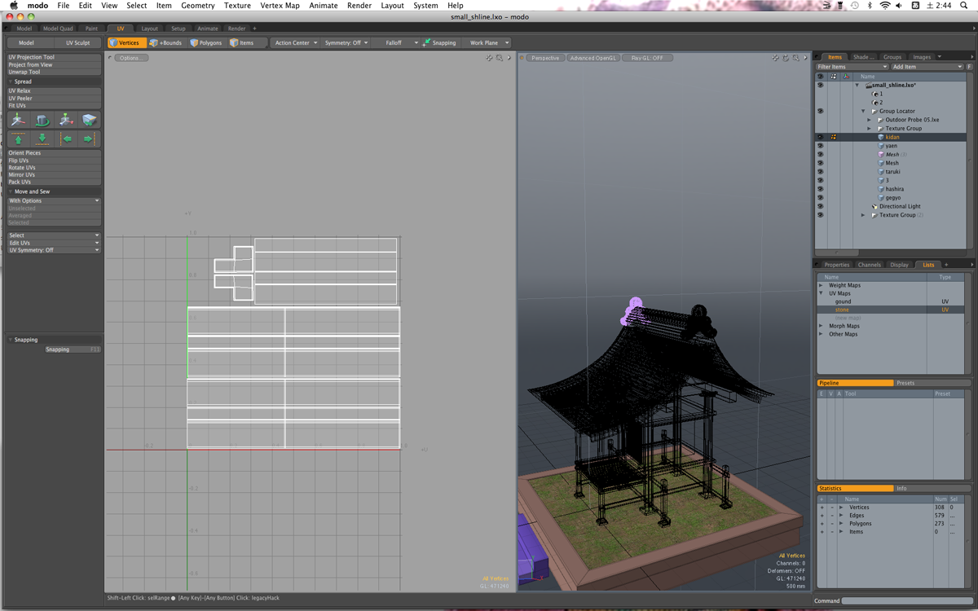This screenshot has width=978, height=611.
Task: Expand the Outdoor Probe 05.lxe item
Action: click(870, 120)
